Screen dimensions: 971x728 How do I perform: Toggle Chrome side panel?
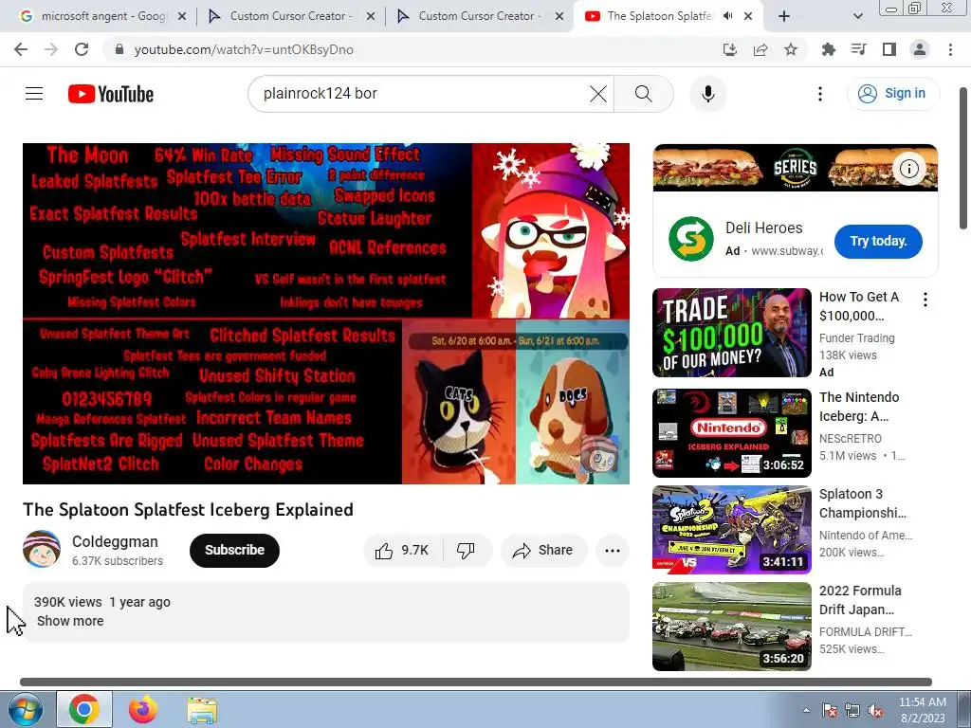click(x=889, y=49)
